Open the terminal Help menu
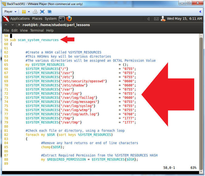The height and width of the screenshot is (176, 205). 50,30
